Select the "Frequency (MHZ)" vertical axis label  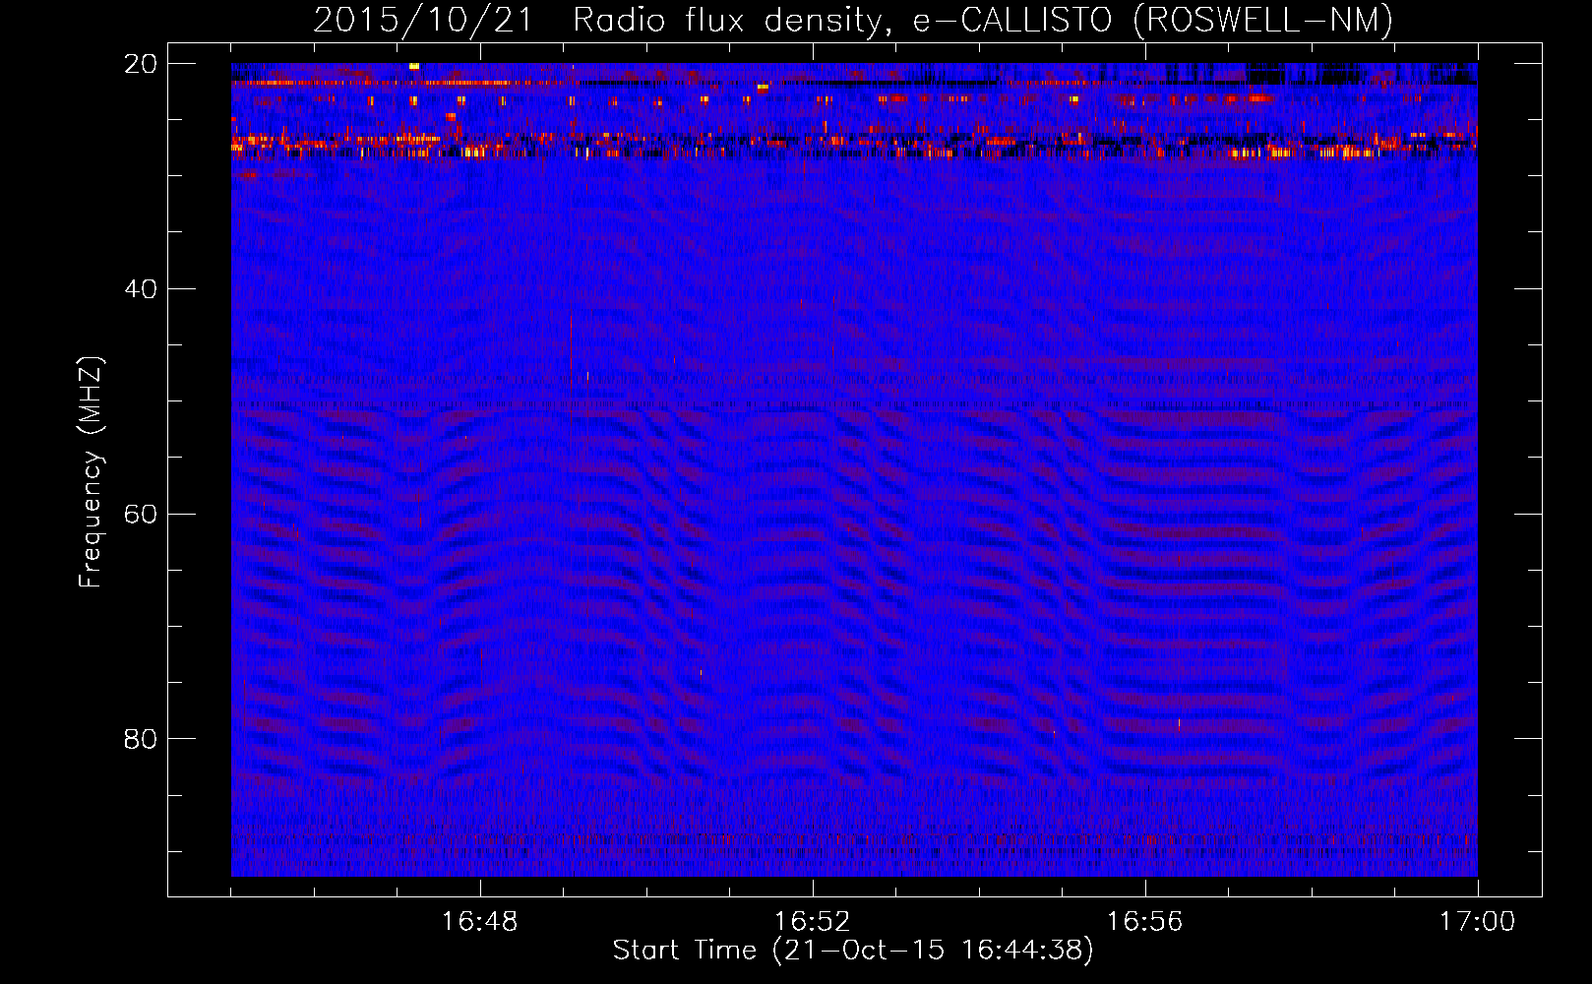[91, 472]
